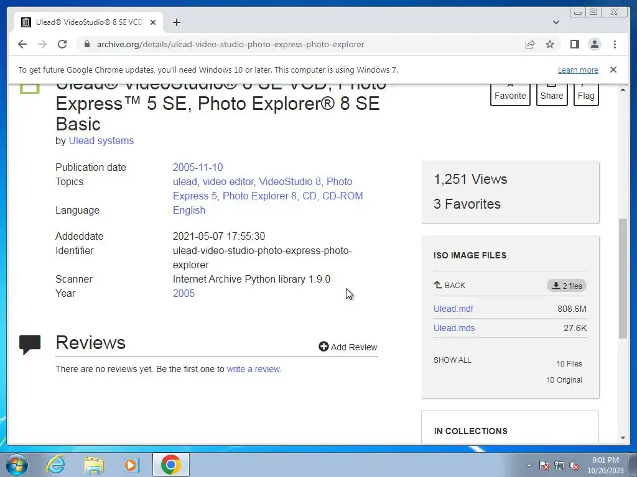Open the Learn more link
The height and width of the screenshot is (477, 637).
point(578,70)
